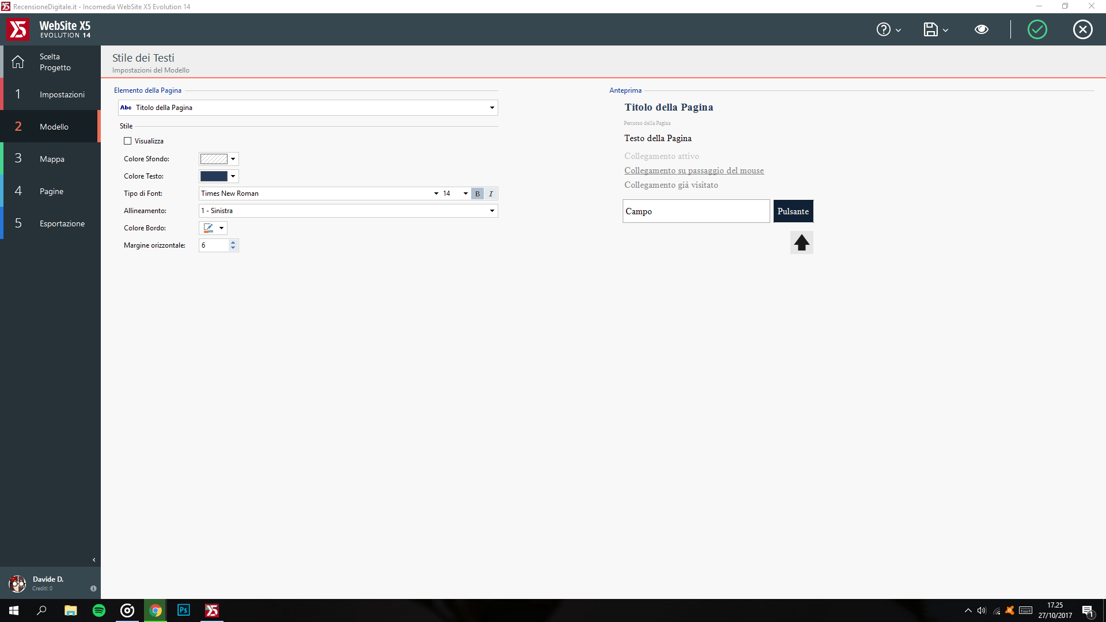Open the Windows Start menu
The image size is (1106, 622).
14,610
